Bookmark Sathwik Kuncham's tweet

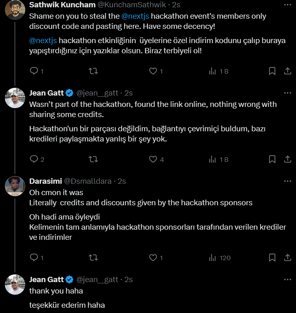[272, 71]
